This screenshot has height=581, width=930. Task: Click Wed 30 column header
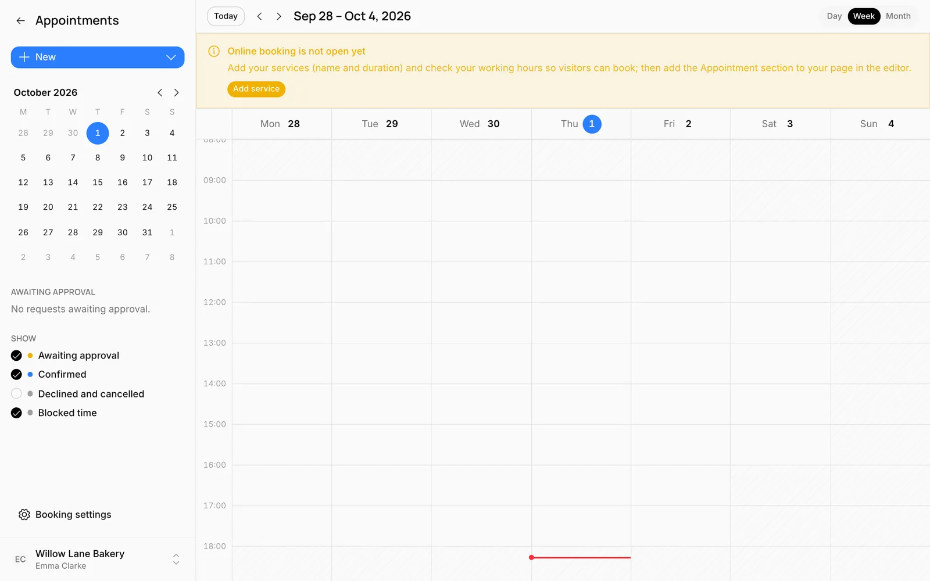tap(481, 124)
